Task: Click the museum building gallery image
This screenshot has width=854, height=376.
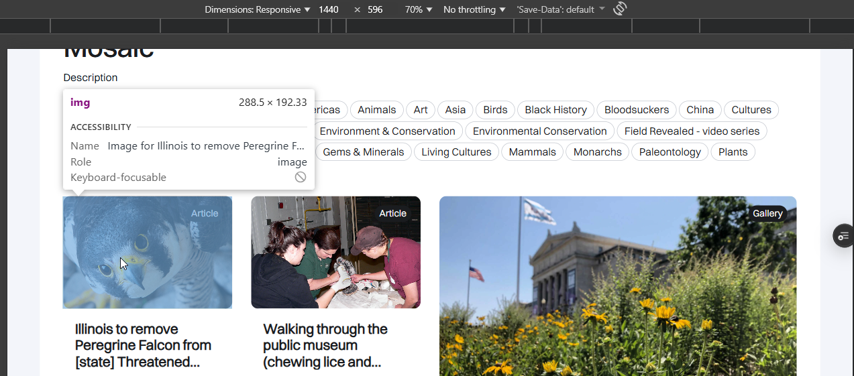Action: [x=618, y=286]
